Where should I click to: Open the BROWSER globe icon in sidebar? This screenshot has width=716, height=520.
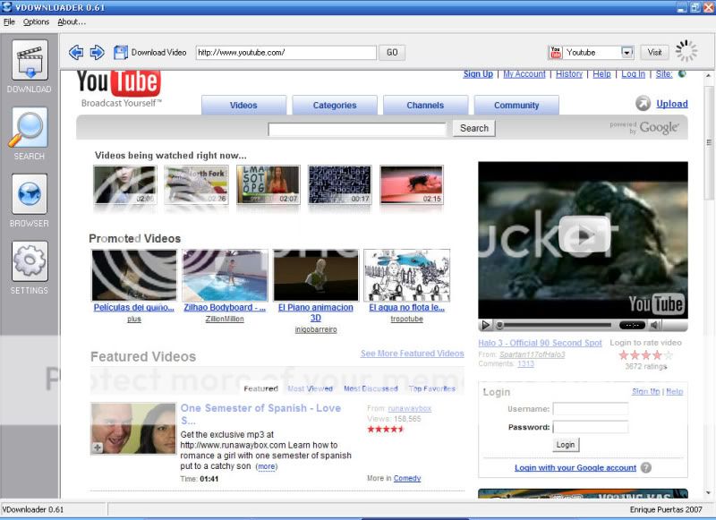(x=30, y=194)
